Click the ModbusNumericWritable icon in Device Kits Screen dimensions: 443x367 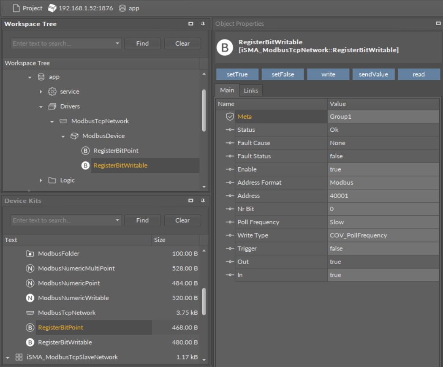(30, 298)
